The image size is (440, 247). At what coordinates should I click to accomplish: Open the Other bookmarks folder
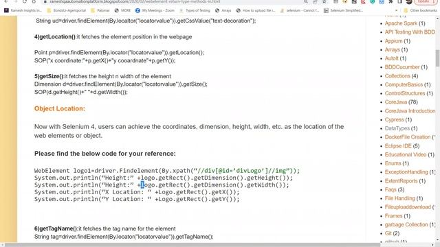click(x=420, y=11)
